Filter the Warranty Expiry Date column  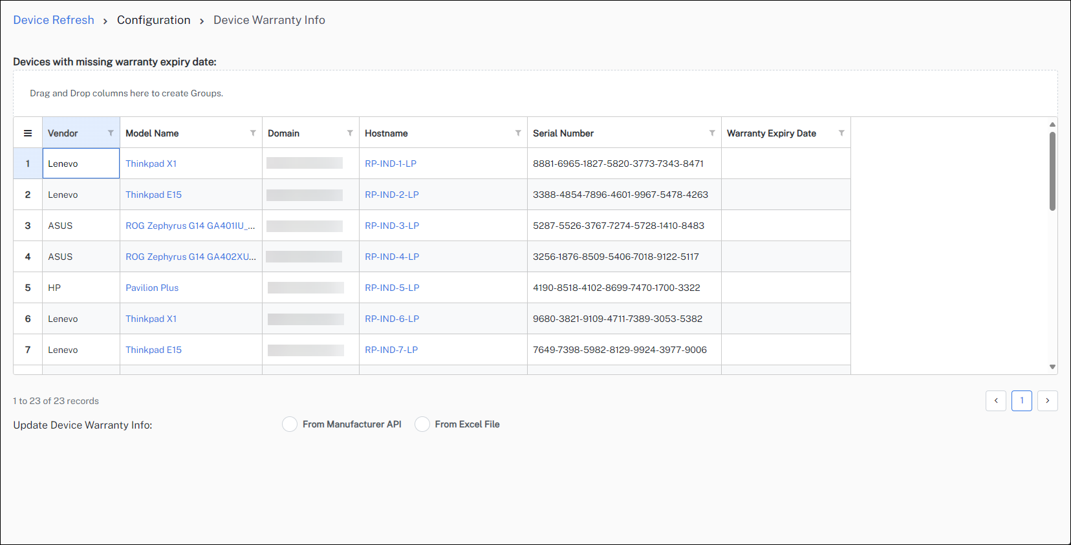(x=841, y=133)
